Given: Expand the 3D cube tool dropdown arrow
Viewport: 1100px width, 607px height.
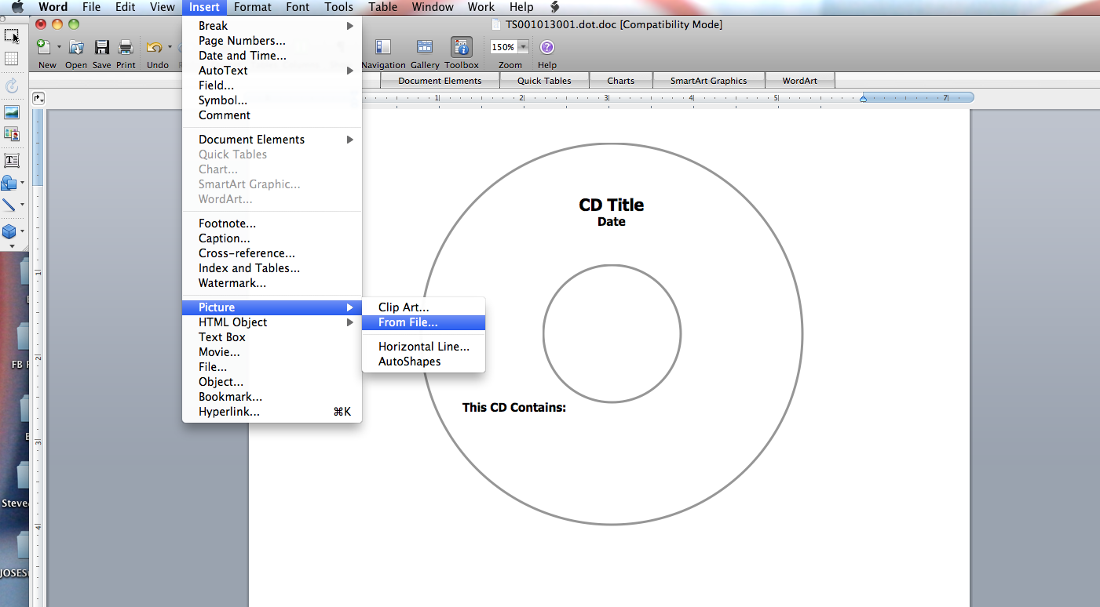Looking at the screenshot, I should tap(22, 231).
